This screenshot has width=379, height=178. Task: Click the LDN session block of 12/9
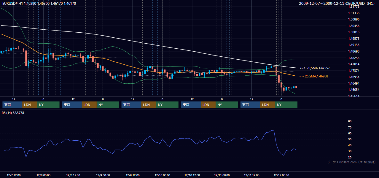coord(149,105)
